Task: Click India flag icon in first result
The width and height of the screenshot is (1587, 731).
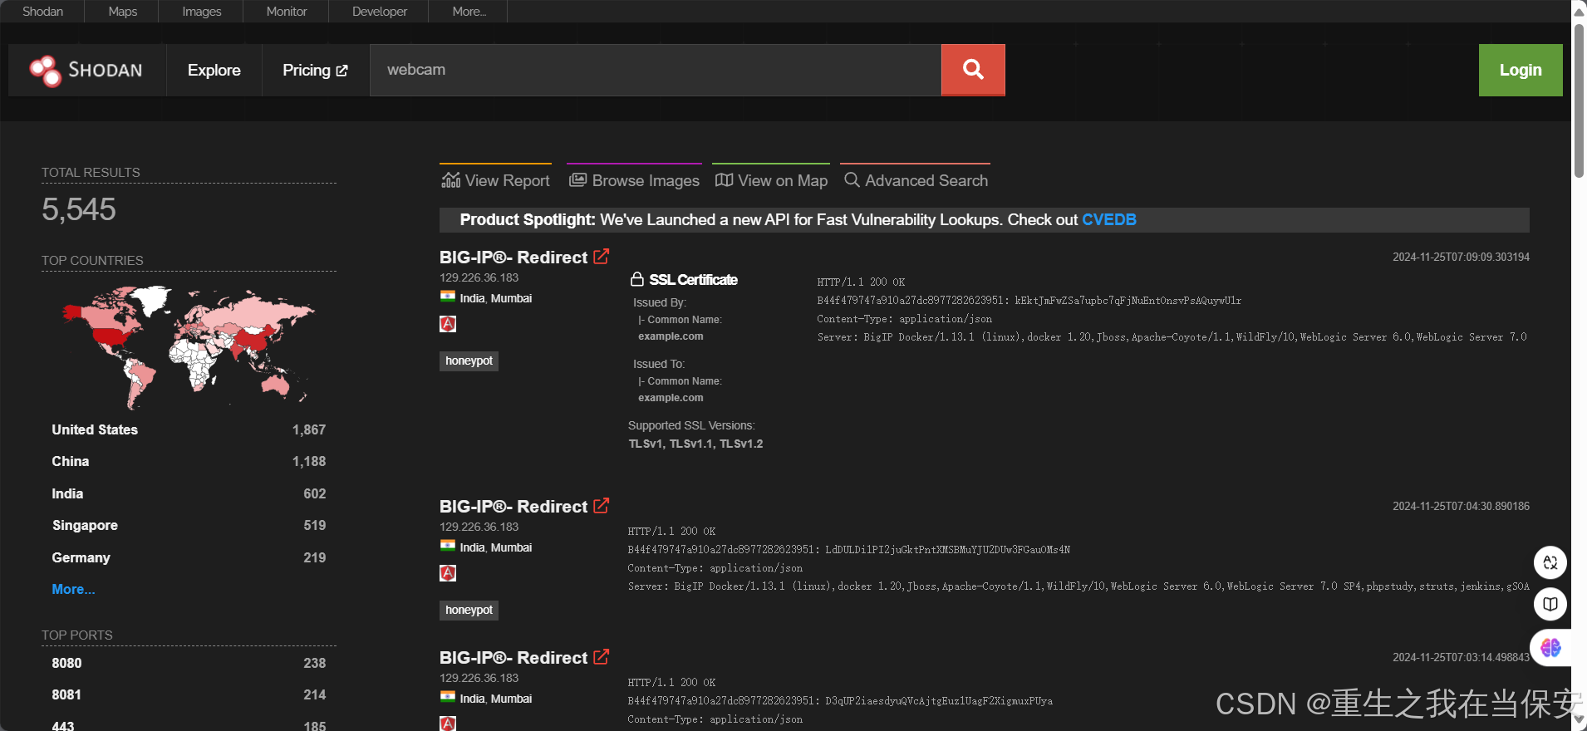Action: pos(448,297)
